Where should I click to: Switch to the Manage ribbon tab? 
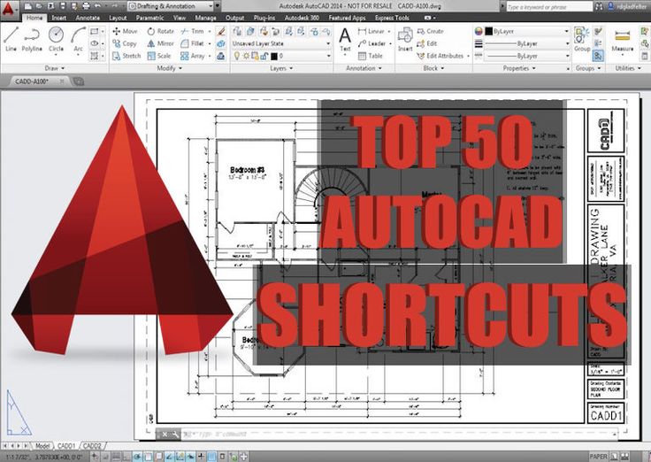(205, 18)
